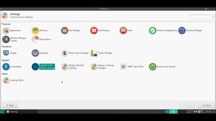Open the Panel settings icon
Viewport: 216px width, 121px height.
(123, 31)
